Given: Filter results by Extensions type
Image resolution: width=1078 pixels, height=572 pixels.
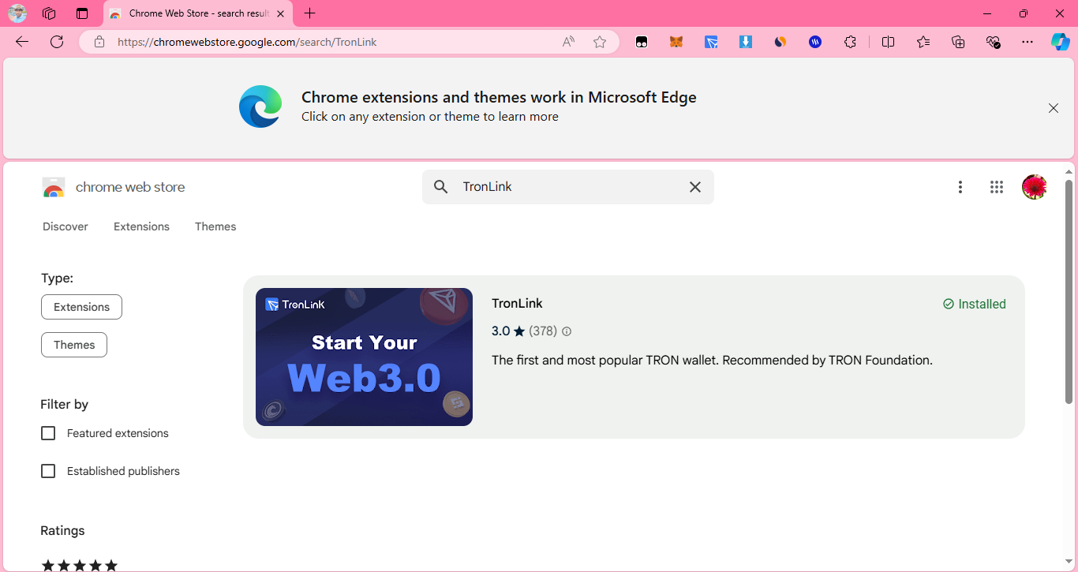Looking at the screenshot, I should point(81,307).
